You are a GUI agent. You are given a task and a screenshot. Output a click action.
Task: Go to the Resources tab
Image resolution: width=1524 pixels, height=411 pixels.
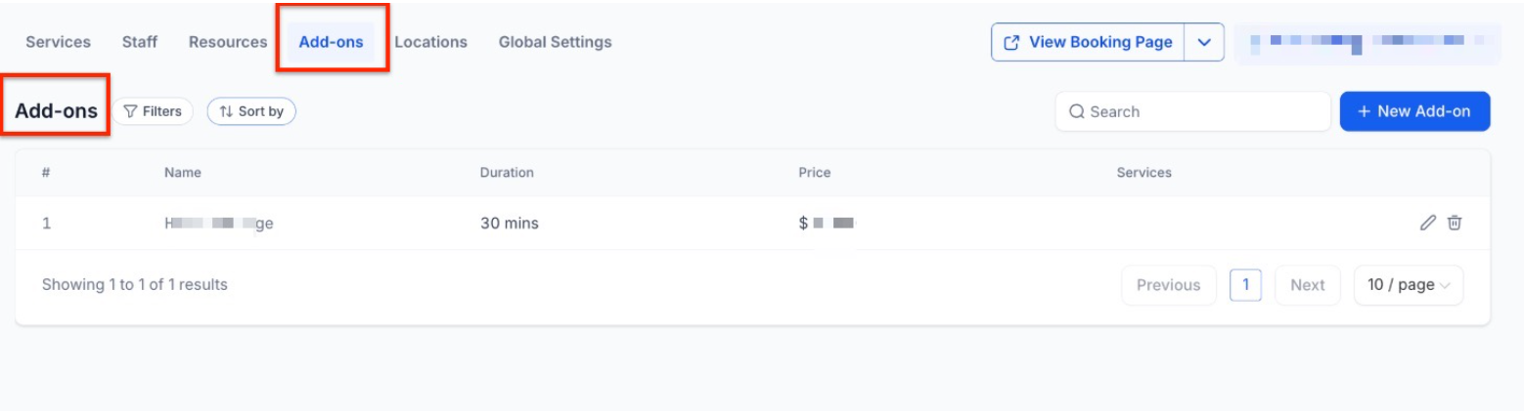coord(228,42)
